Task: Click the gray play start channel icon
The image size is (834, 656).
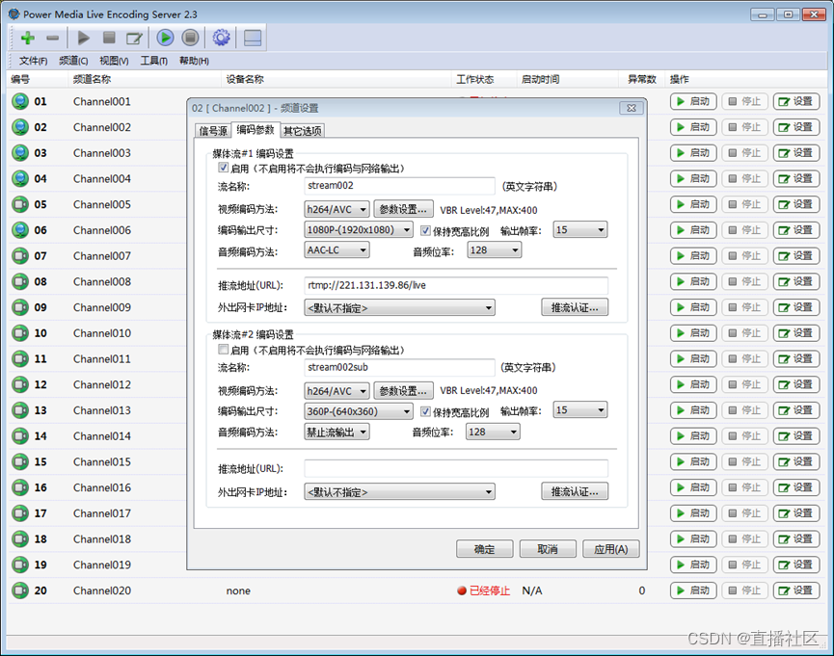Action: pyautogui.click(x=84, y=38)
